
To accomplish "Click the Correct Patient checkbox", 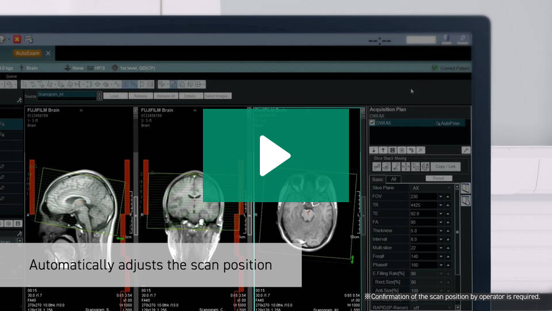I will pyautogui.click(x=435, y=68).
